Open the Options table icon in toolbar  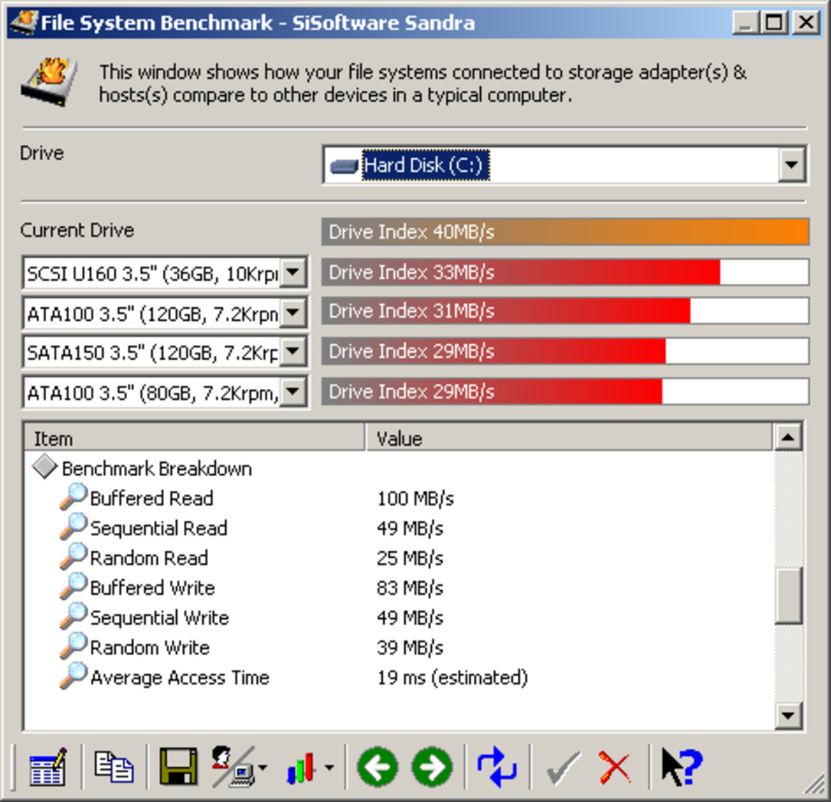47,767
